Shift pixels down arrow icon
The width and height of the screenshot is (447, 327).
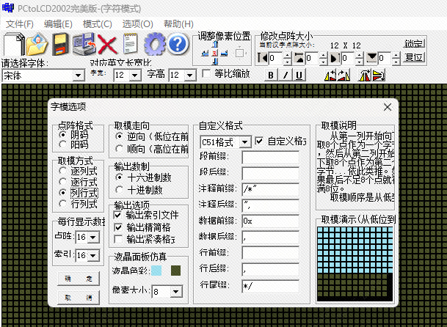(215, 61)
